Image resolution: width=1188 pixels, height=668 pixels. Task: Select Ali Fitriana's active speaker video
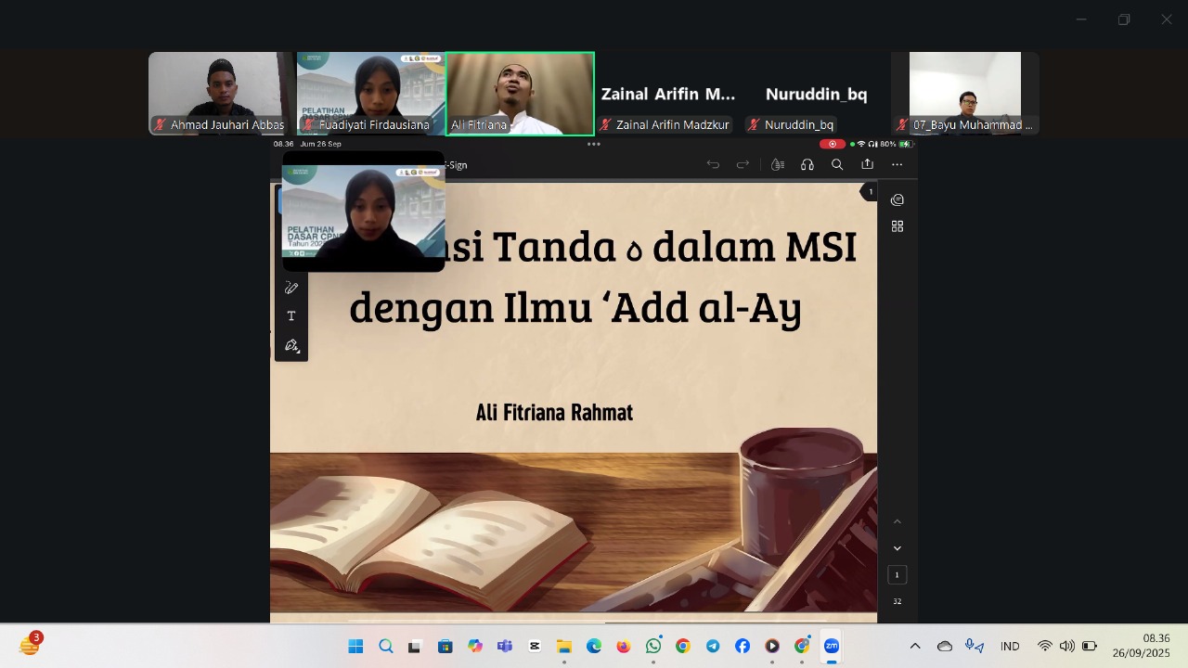(520, 93)
